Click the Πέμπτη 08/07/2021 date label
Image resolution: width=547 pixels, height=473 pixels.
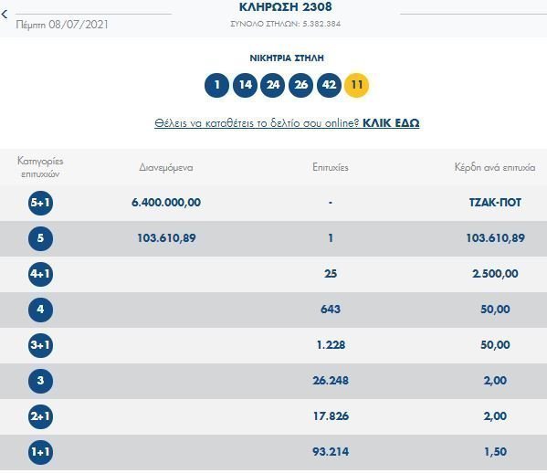tap(62, 25)
